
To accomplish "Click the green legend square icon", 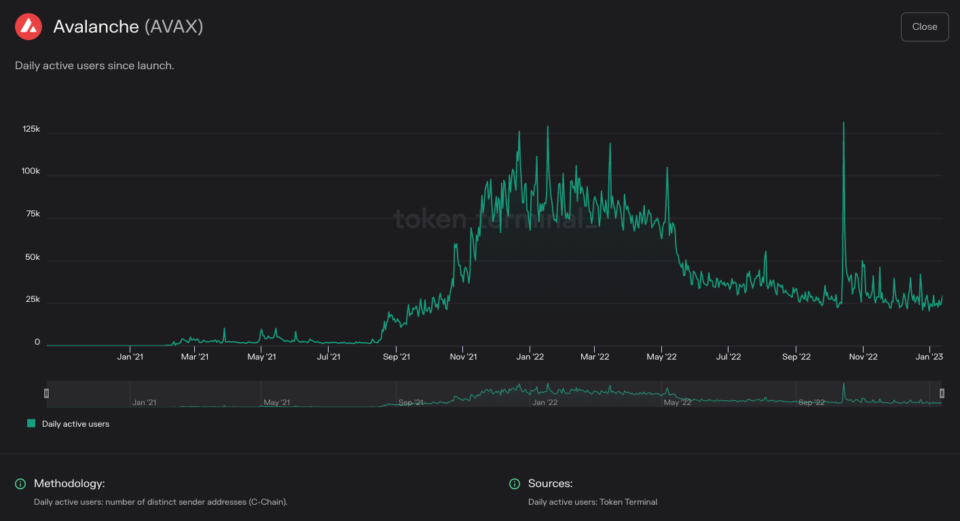I will pyautogui.click(x=30, y=422).
